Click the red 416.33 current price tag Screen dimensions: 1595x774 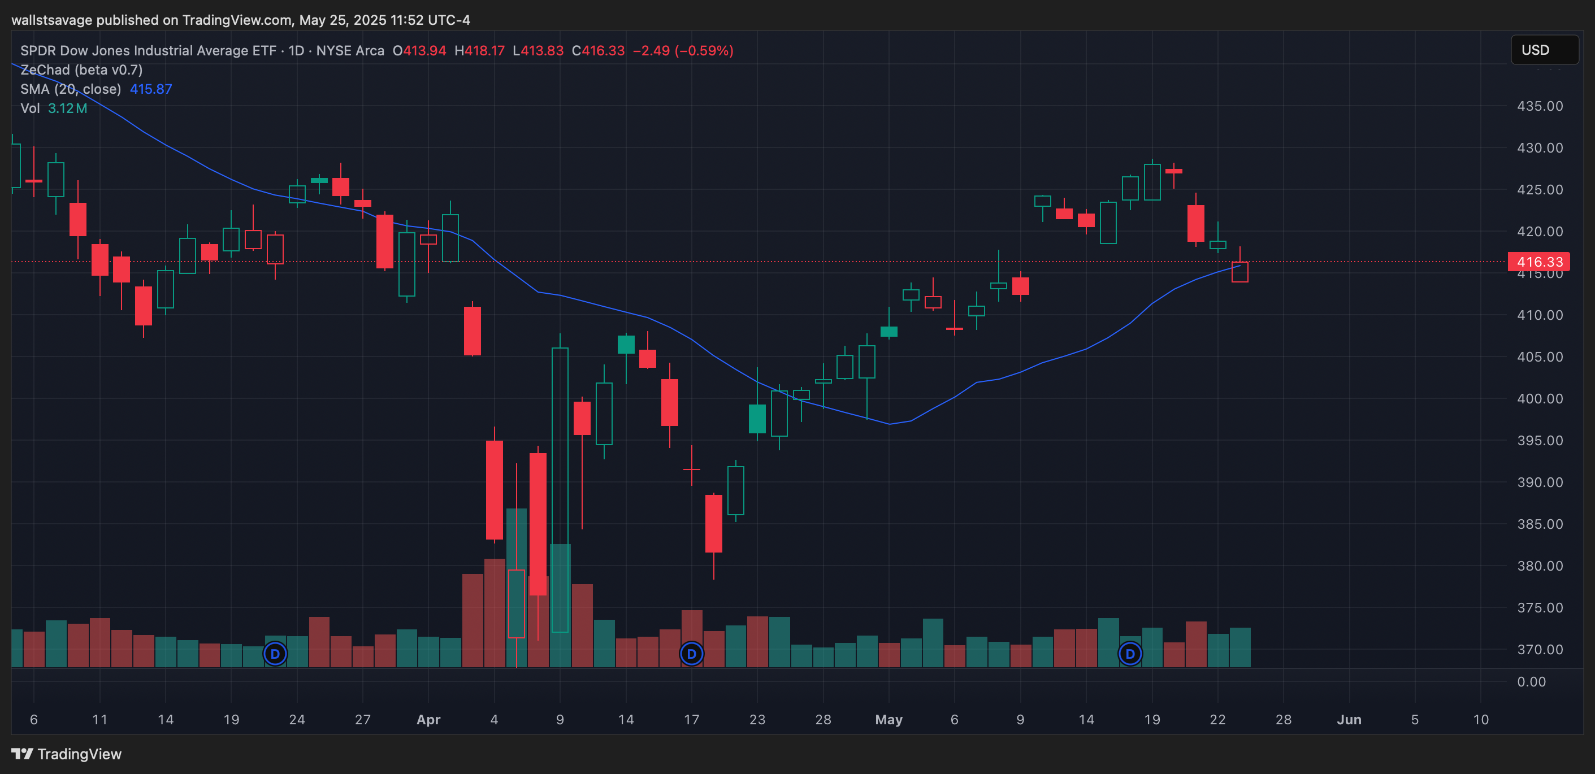click(x=1538, y=262)
